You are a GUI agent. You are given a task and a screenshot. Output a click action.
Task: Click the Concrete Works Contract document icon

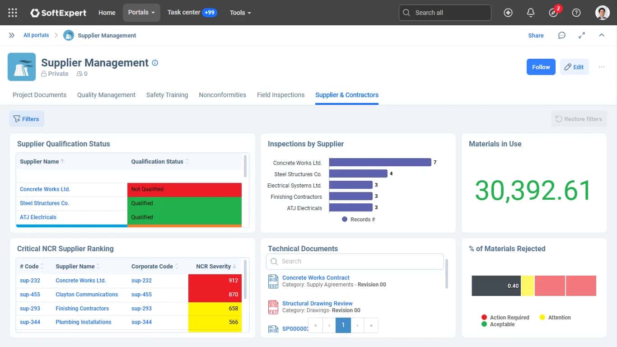[x=273, y=281]
